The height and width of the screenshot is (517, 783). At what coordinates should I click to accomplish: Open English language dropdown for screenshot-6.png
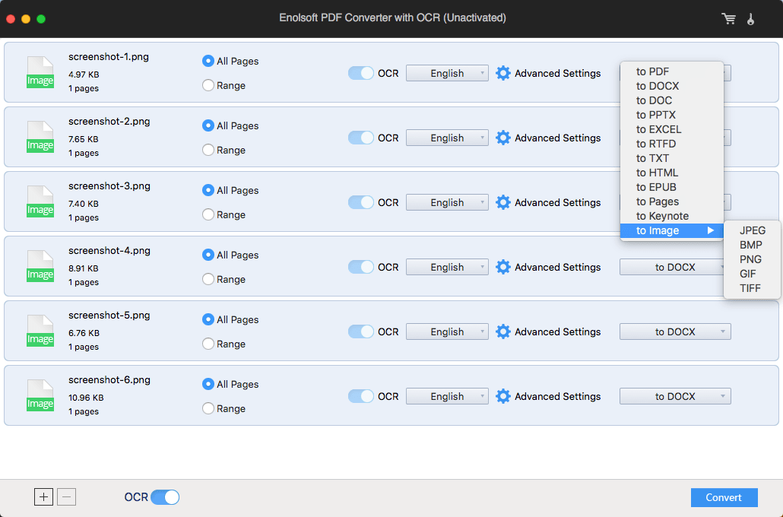(447, 396)
